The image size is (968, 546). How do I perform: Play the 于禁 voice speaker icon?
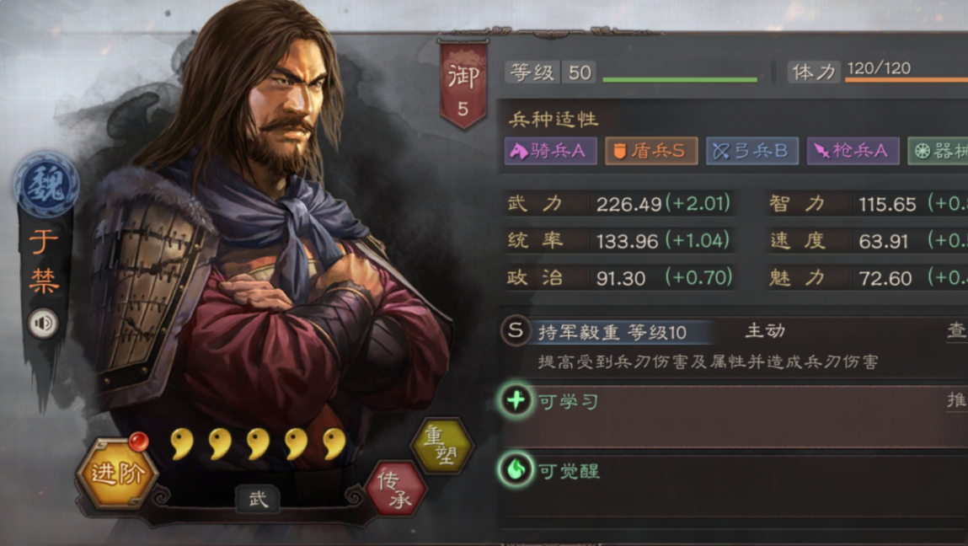pyautogui.click(x=43, y=323)
